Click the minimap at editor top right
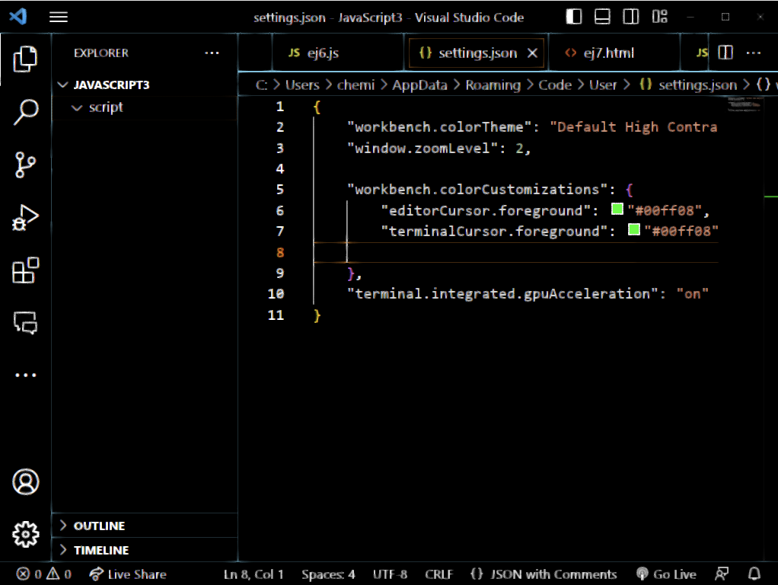The image size is (778, 585). coord(743,104)
